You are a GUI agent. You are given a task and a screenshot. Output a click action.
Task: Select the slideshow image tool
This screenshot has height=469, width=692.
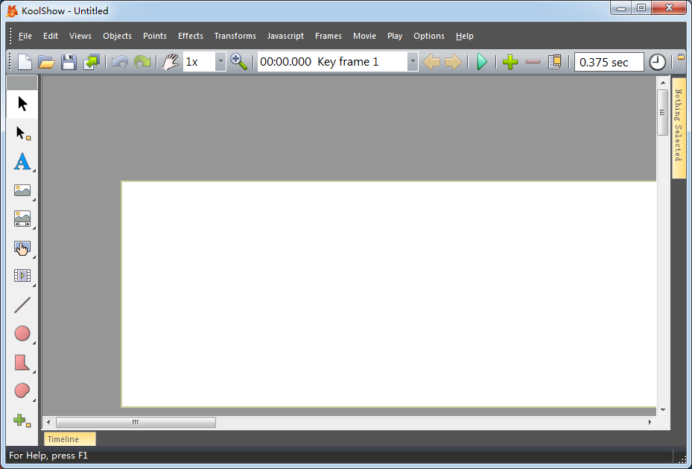22,219
